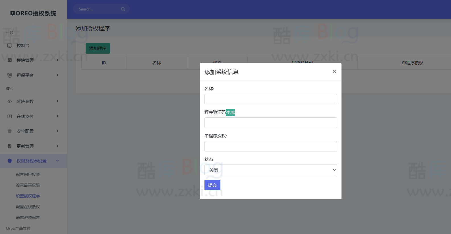Image resolution: width=451 pixels, height=234 pixels.
Task: Click the Search box in header
Action: click(x=101, y=9)
